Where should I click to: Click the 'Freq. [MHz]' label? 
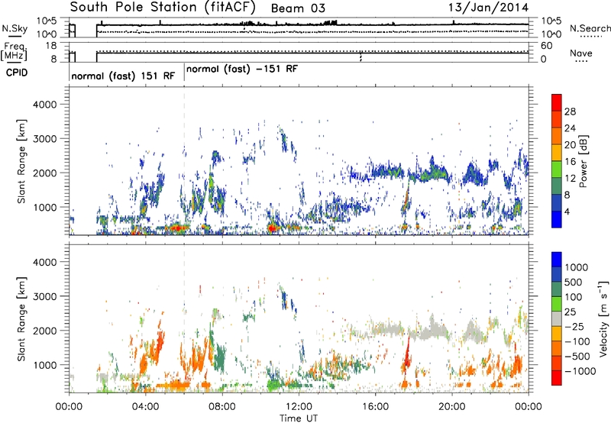(15, 52)
